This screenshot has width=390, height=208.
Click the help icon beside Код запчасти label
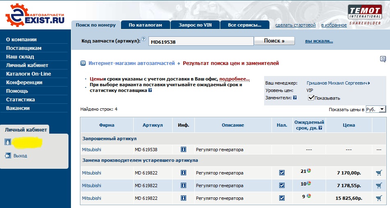point(144,40)
